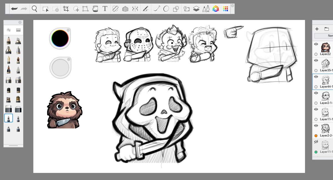Click the brush puck's small corner dot

point(69,59)
